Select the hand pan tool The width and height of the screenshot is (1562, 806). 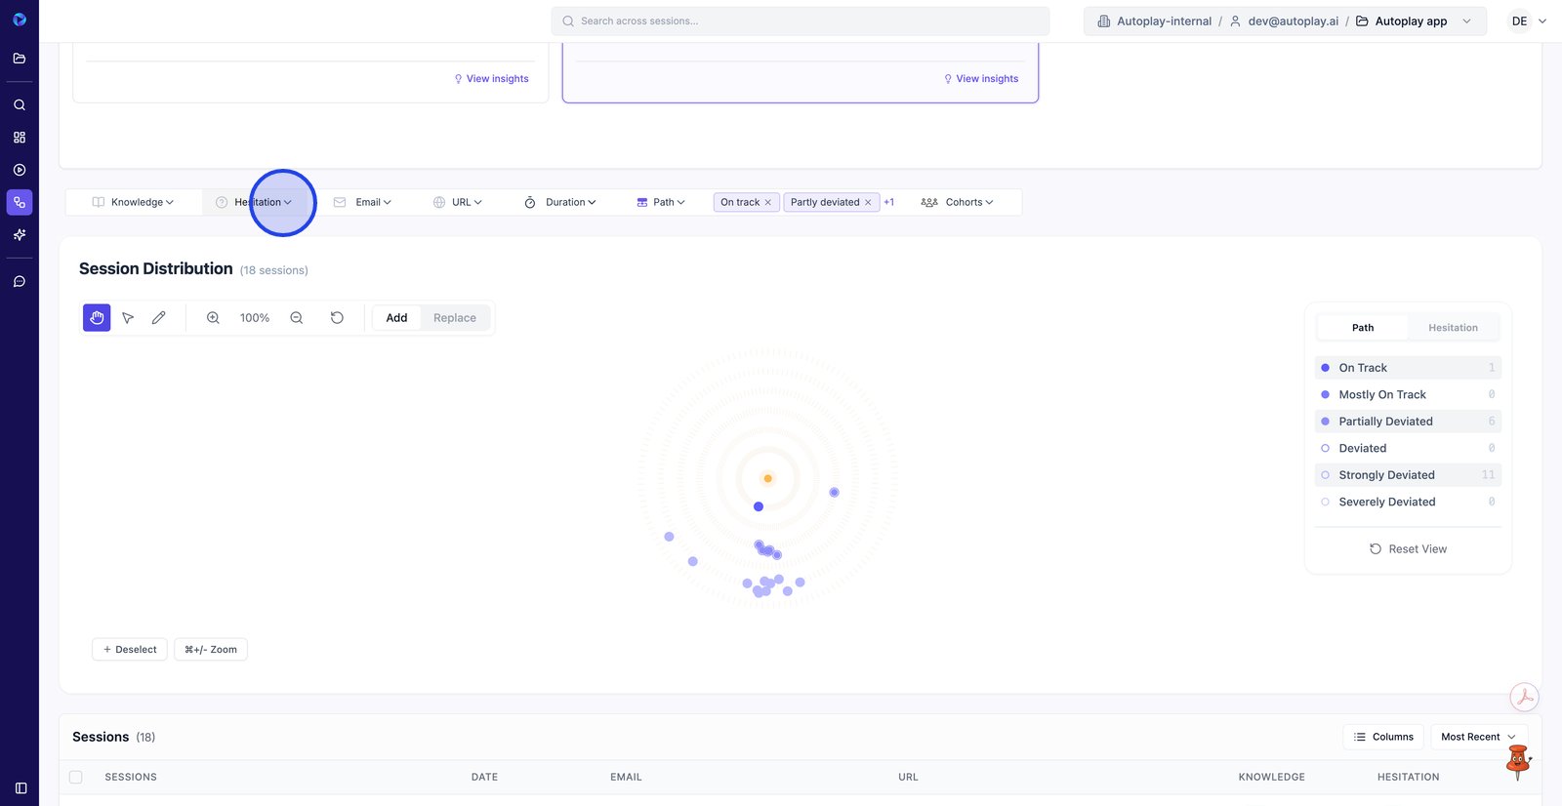97,318
